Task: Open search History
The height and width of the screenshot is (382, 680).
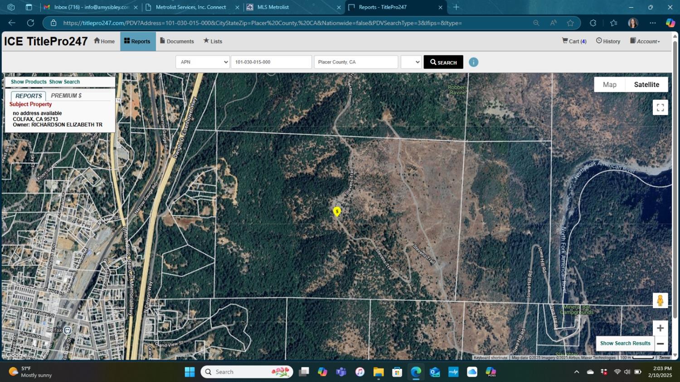Action: click(x=608, y=41)
